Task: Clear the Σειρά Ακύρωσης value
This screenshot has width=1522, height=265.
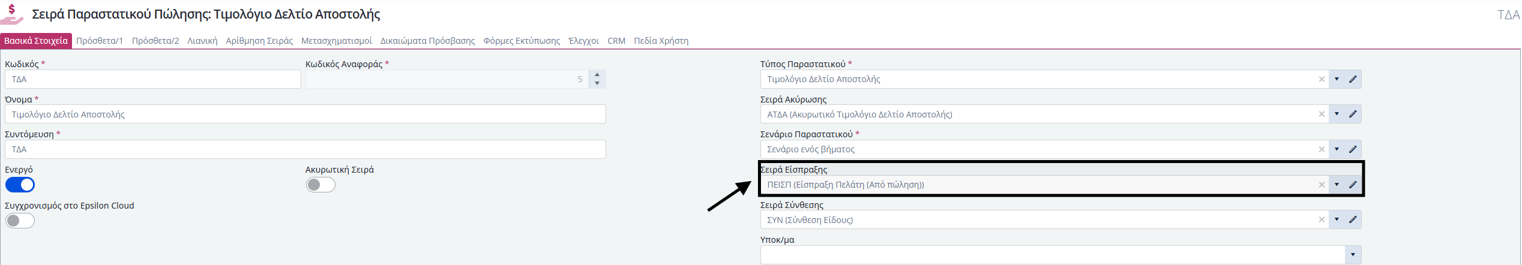Action: coord(1322,114)
